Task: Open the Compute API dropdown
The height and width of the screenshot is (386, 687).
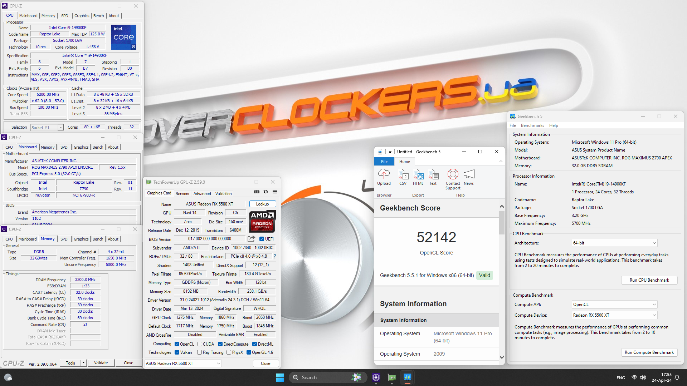Action: pos(615,305)
